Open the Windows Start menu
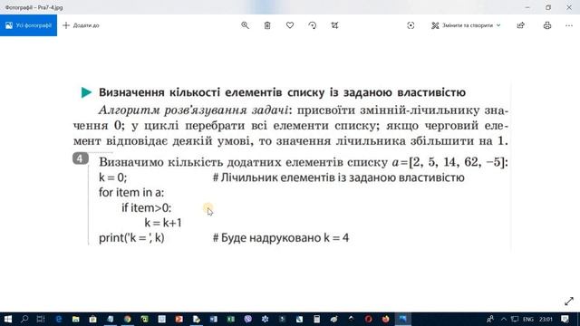The width and height of the screenshot is (580, 326). 7,319
